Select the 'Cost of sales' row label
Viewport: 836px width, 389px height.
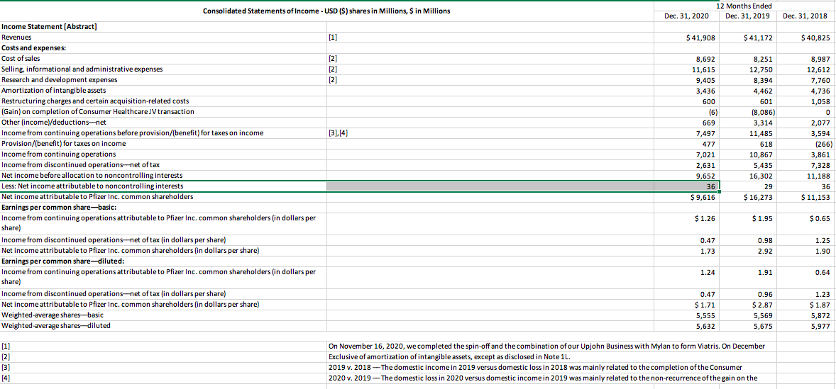click(21, 58)
